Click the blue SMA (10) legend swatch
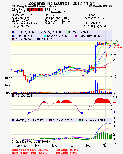The height and width of the screenshot is (154, 123). pyautogui.click(x=13, y=36)
